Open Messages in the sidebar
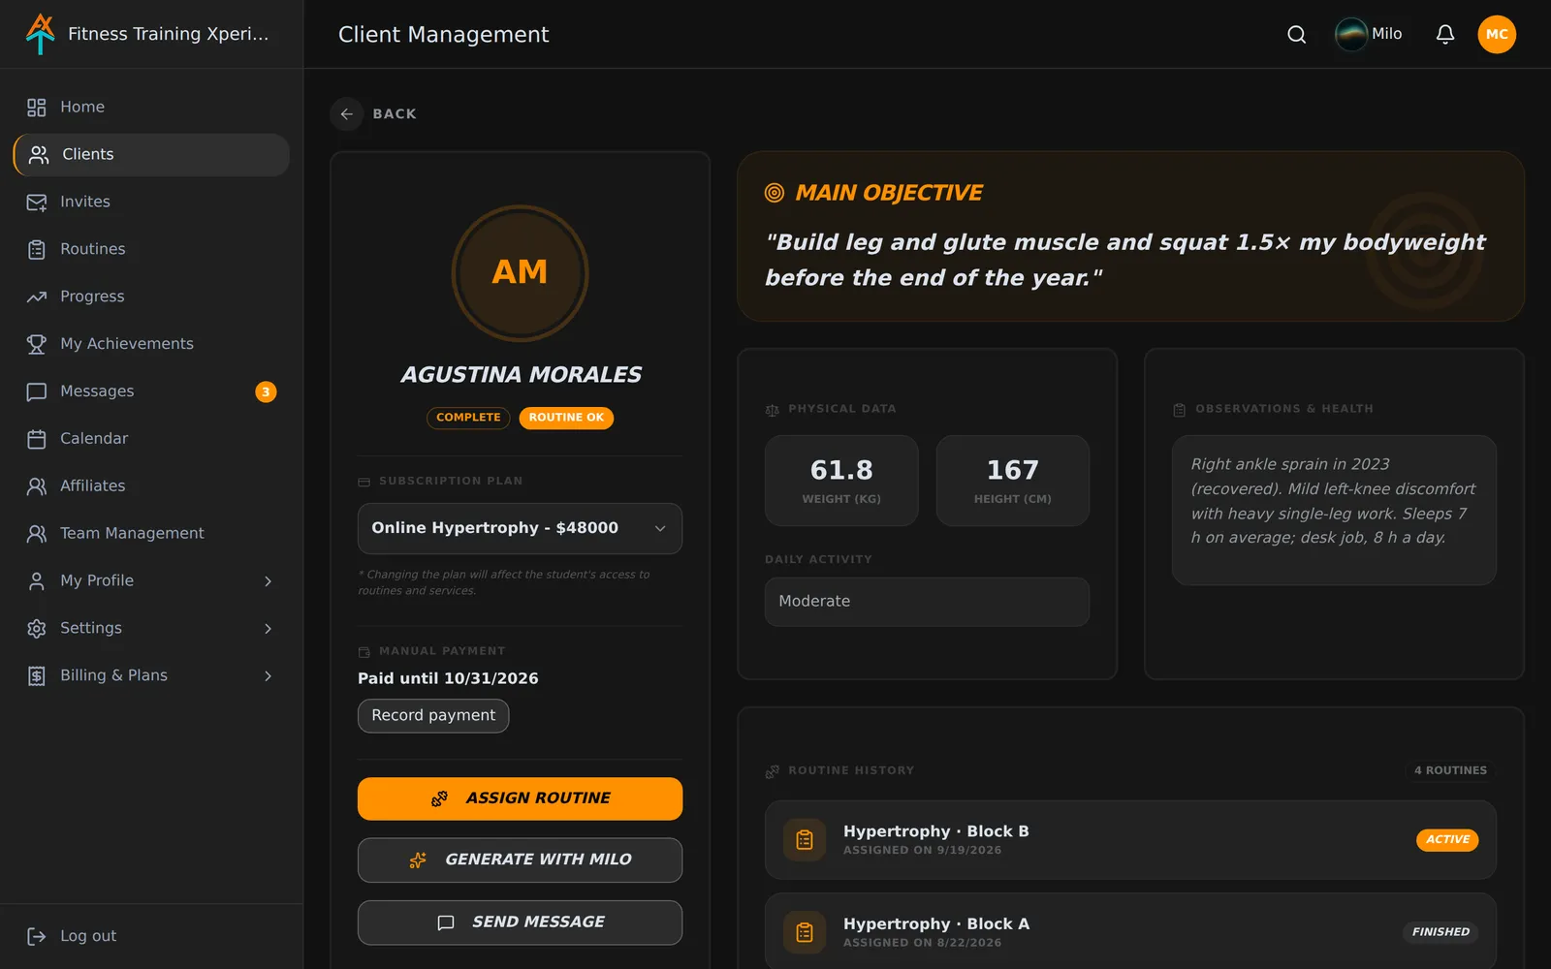1551x969 pixels. (151, 391)
